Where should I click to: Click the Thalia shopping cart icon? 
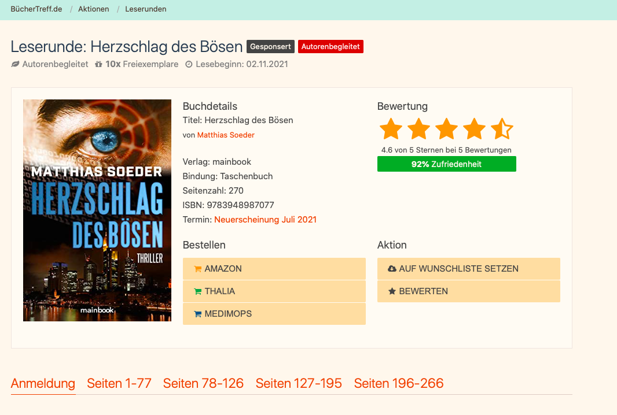click(197, 291)
